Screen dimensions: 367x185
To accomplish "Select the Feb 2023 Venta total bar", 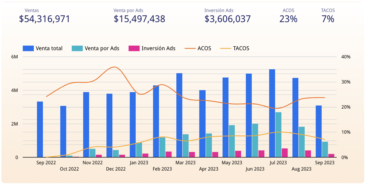I will 156,121.
